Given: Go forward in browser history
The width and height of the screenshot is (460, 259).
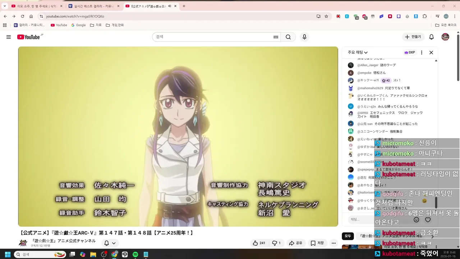Looking at the screenshot, I should click(x=14, y=16).
